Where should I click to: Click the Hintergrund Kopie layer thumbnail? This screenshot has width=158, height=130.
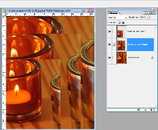click(x=122, y=44)
